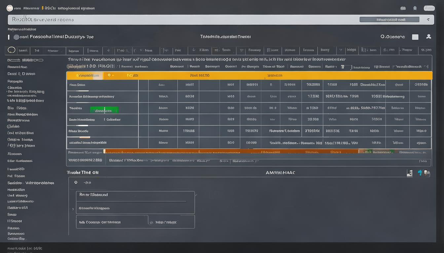
Task: Click the circle icon starting the toolbar row
Action: coord(12,50)
